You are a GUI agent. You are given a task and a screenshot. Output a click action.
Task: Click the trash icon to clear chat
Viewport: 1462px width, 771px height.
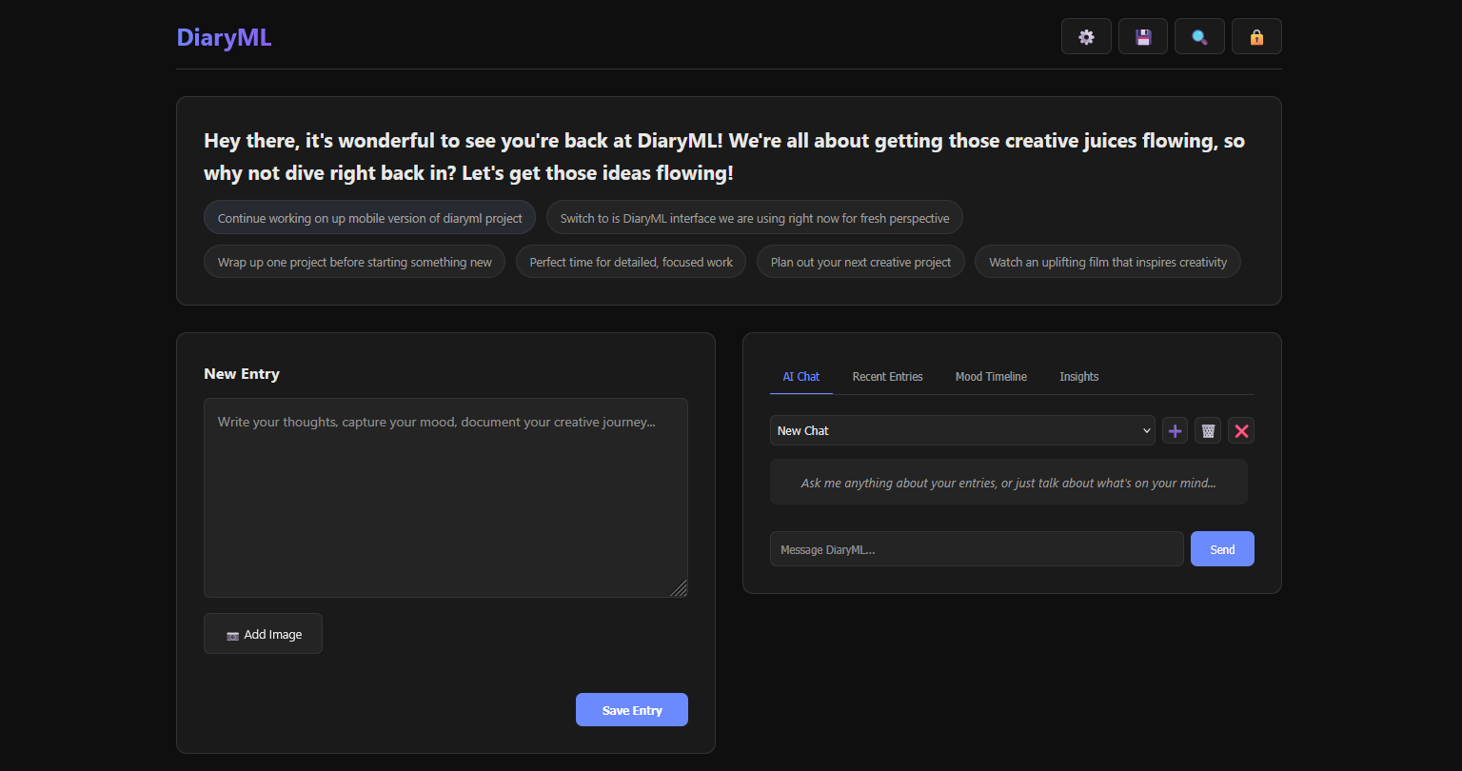click(x=1208, y=430)
